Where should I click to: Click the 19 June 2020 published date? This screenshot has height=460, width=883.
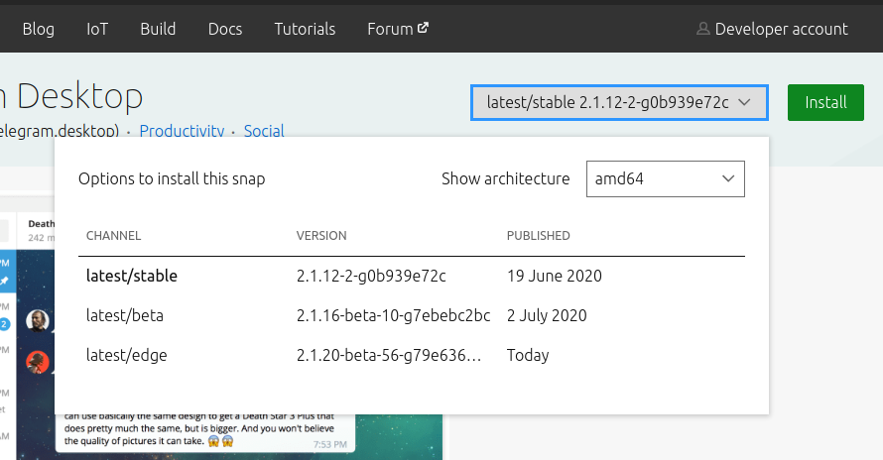[x=555, y=276]
